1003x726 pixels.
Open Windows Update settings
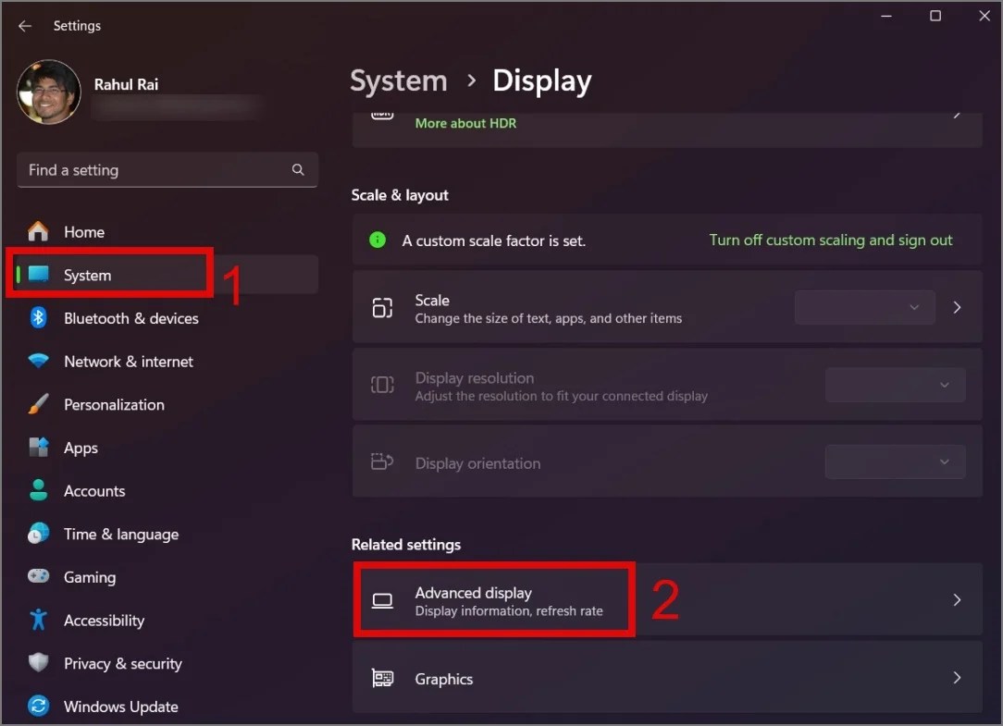point(121,707)
